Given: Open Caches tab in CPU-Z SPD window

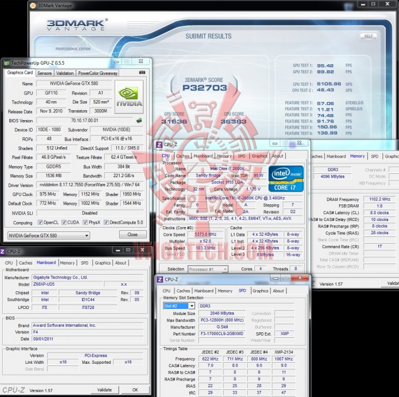Looking at the screenshot, I should [183, 291].
